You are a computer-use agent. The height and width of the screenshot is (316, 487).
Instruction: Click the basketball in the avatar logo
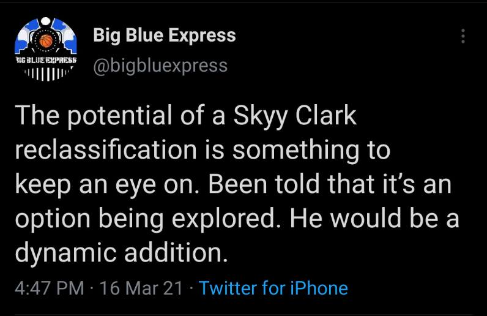(46, 42)
